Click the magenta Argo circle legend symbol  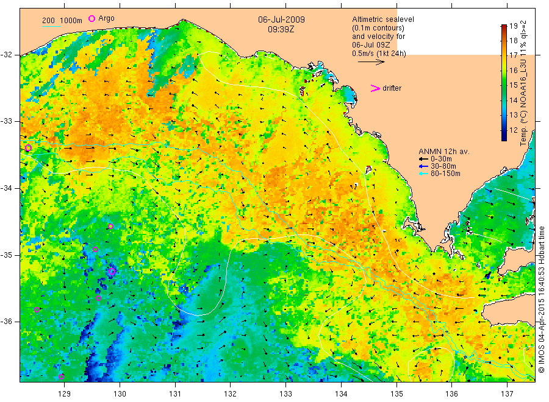pos(91,18)
